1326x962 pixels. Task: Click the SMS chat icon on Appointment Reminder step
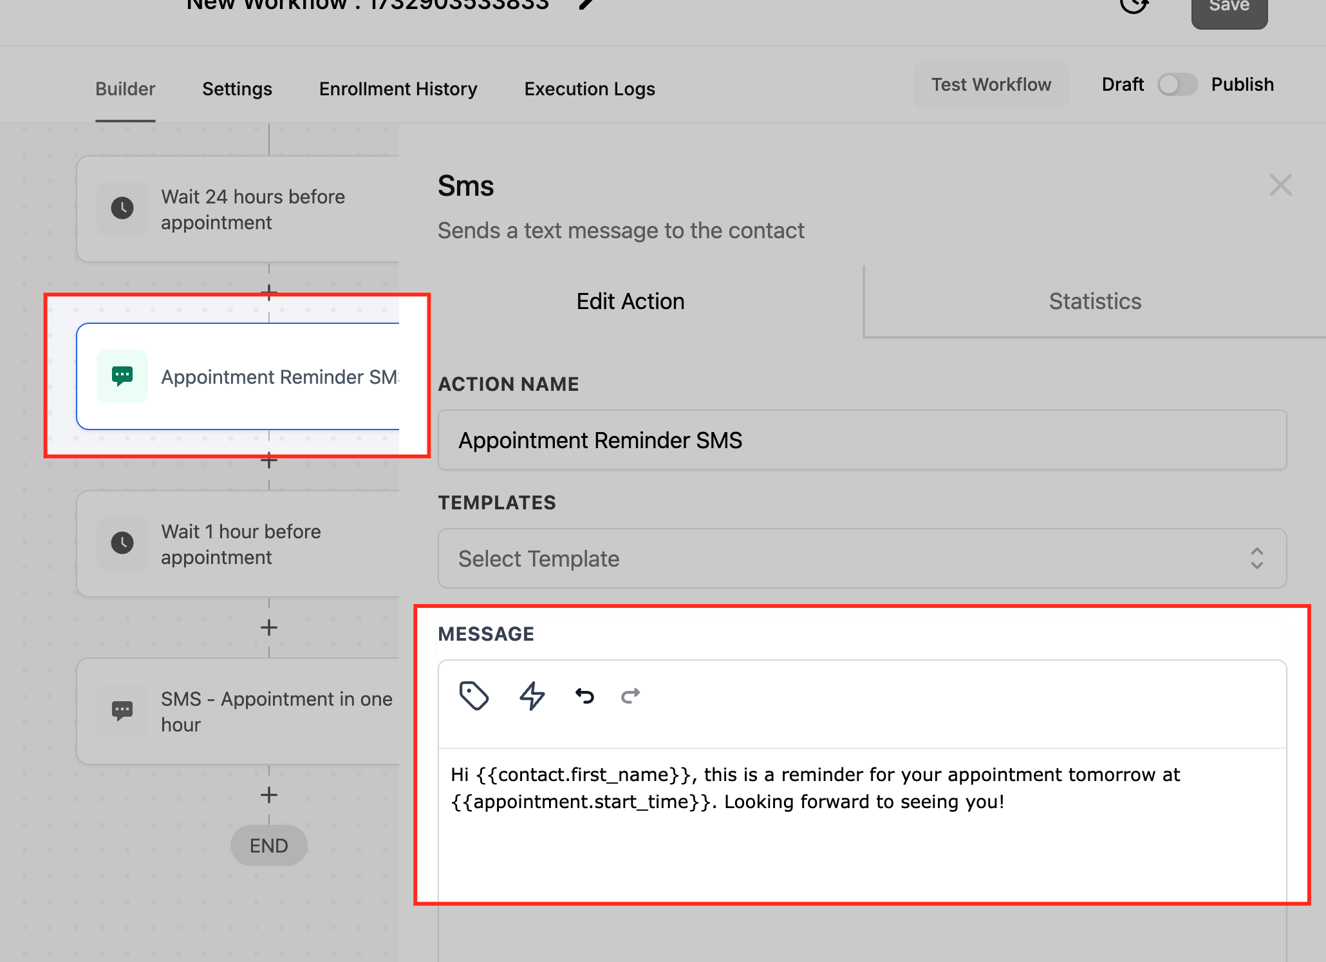[x=122, y=376]
